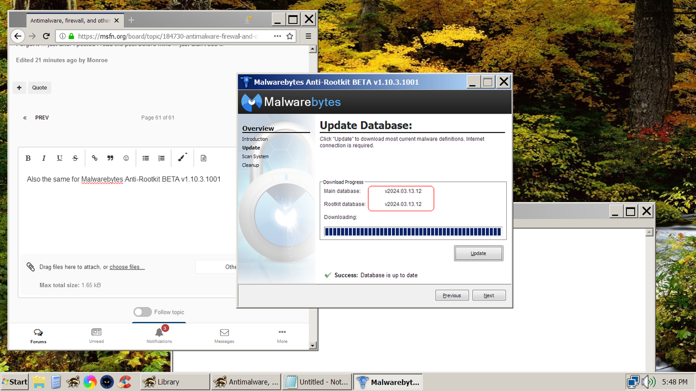Click the Next button in Malwarebytes
This screenshot has width=696, height=391.
[x=489, y=295]
